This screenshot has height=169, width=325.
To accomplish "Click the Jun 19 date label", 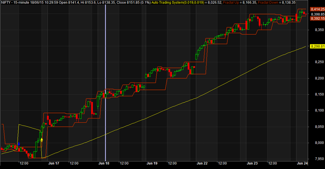I will click(x=152, y=163).
